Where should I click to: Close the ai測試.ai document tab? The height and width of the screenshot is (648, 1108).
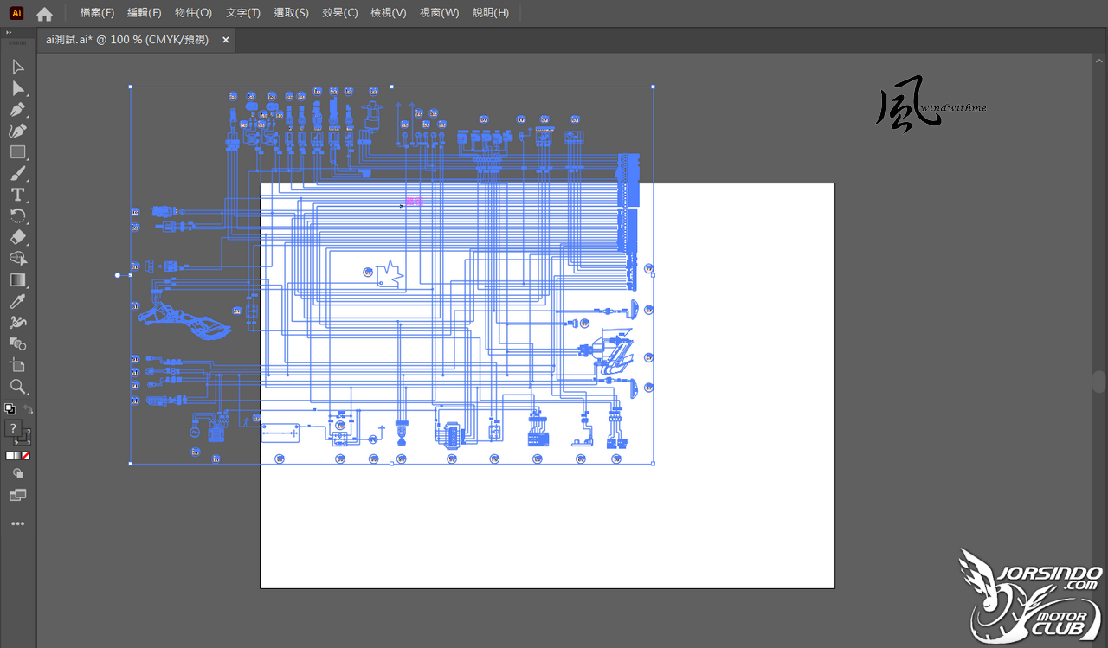(x=226, y=40)
